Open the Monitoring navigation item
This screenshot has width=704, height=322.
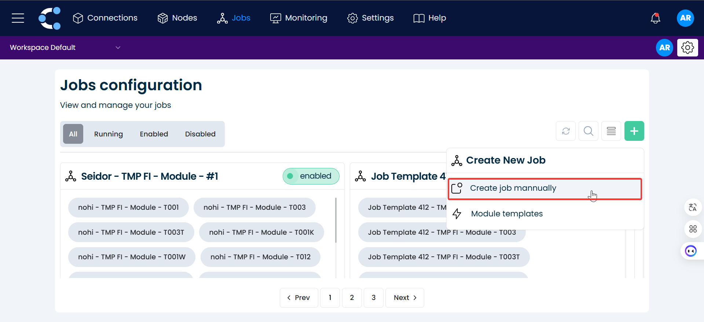[298, 18]
